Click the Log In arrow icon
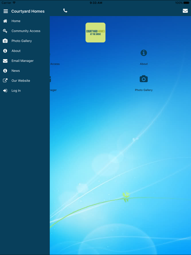The height and width of the screenshot is (255, 191). pos(5,91)
